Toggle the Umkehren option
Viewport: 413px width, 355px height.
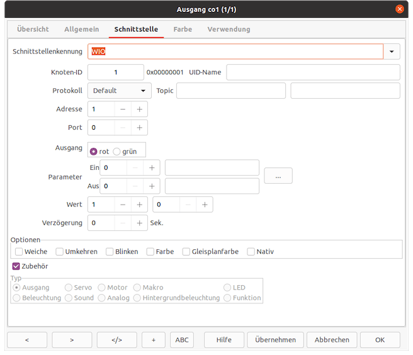click(x=60, y=252)
